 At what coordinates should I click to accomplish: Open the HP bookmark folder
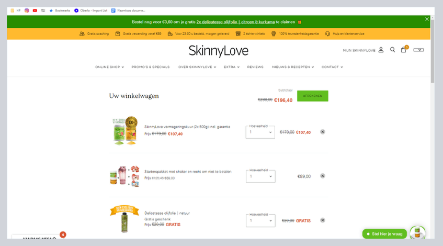(x=15, y=10)
